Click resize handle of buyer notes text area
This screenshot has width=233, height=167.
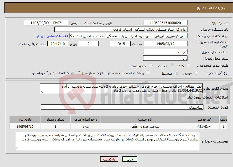[17, 149]
